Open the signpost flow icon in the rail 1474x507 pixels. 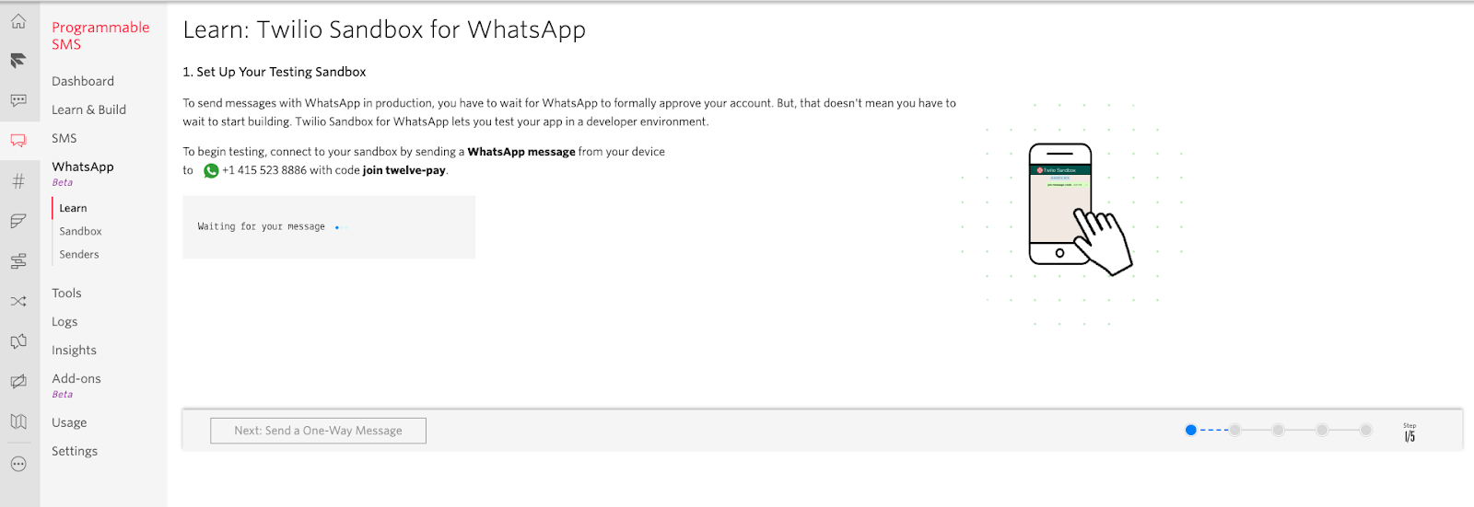(x=18, y=261)
